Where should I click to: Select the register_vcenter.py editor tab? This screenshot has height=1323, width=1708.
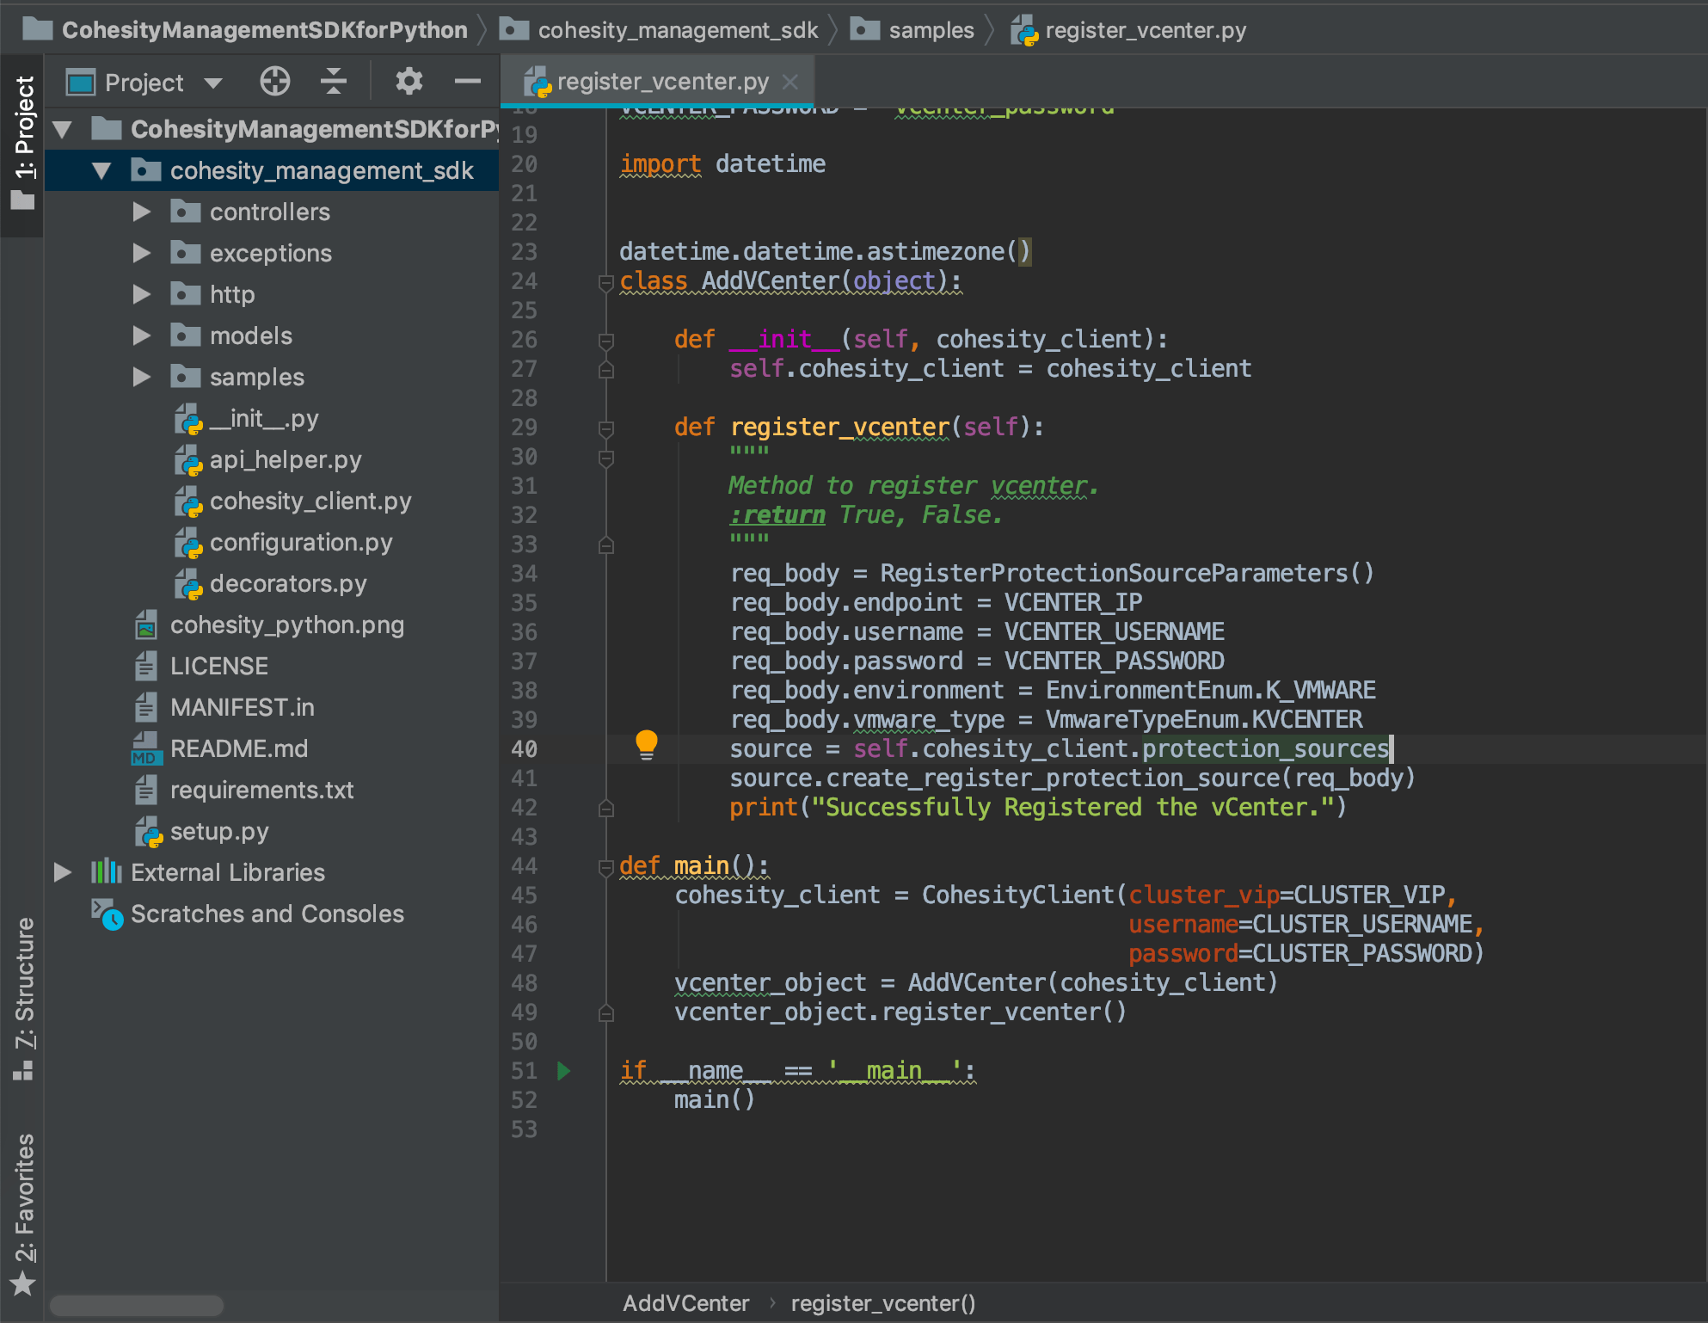click(x=662, y=81)
